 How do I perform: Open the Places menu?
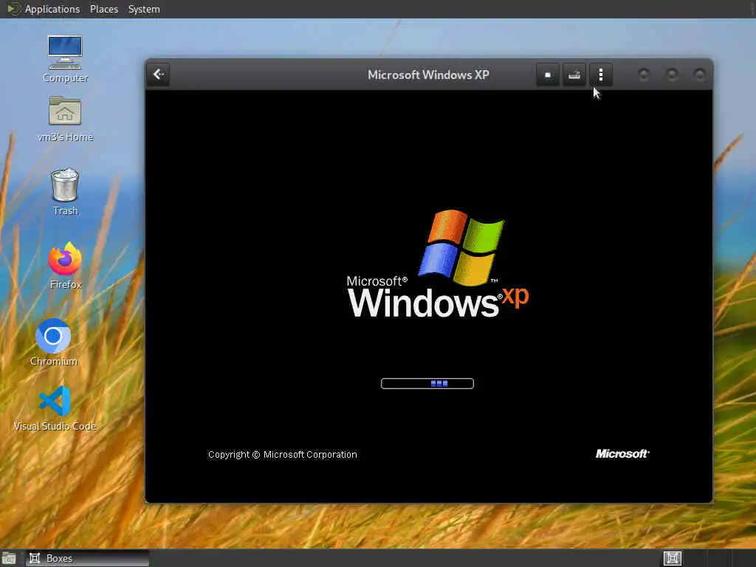[103, 9]
